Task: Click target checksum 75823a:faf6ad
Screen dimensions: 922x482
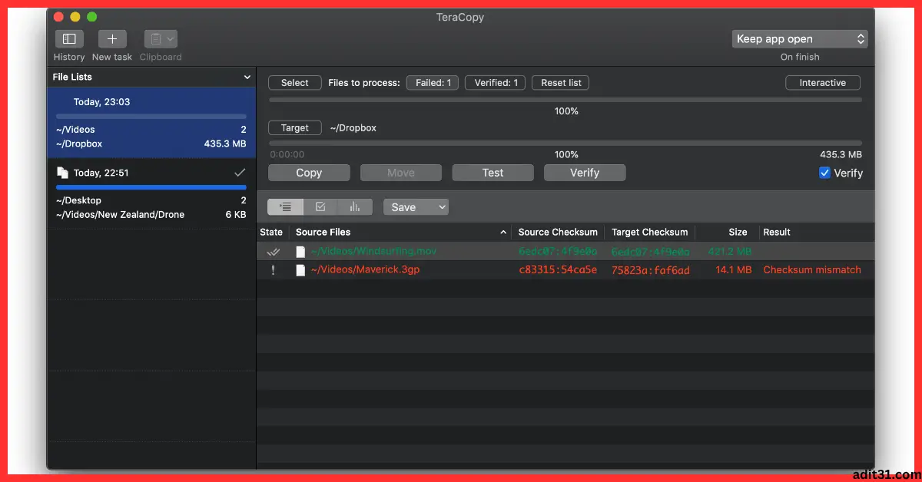Action: pos(651,270)
